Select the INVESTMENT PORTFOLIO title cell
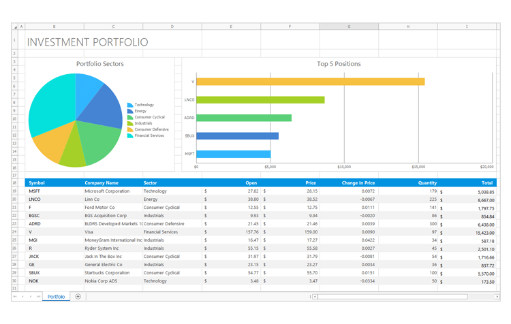511x324 pixels. 87,42
